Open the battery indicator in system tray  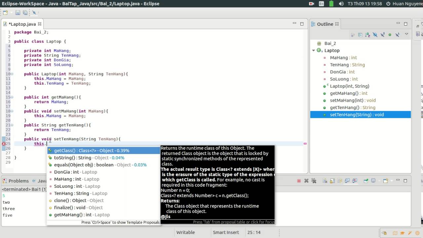tap(332, 4)
